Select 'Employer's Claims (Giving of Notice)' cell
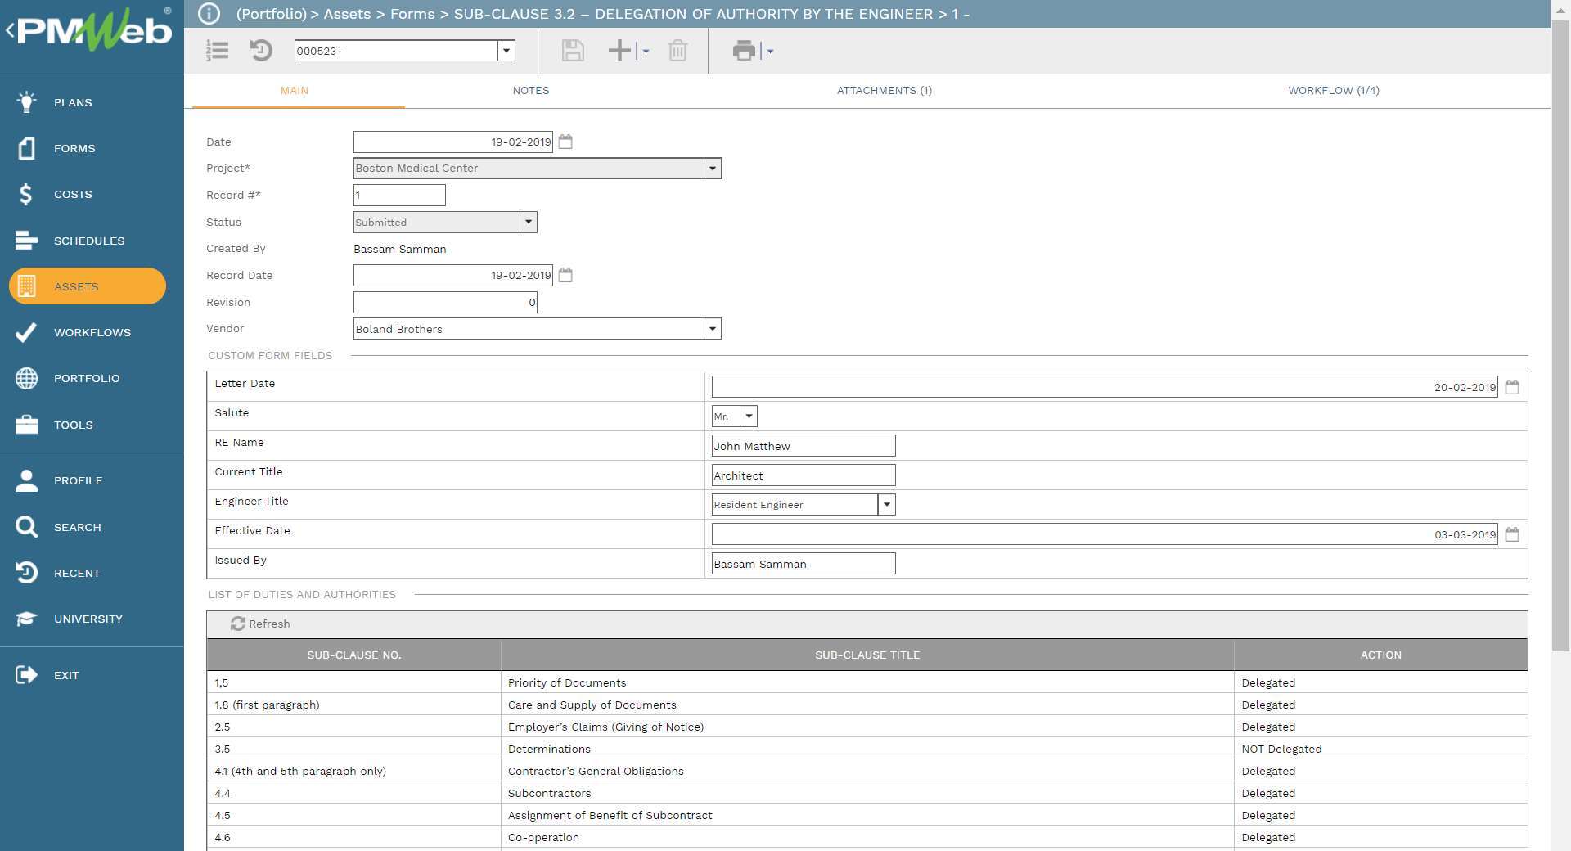The width and height of the screenshot is (1571, 851). (x=867, y=727)
